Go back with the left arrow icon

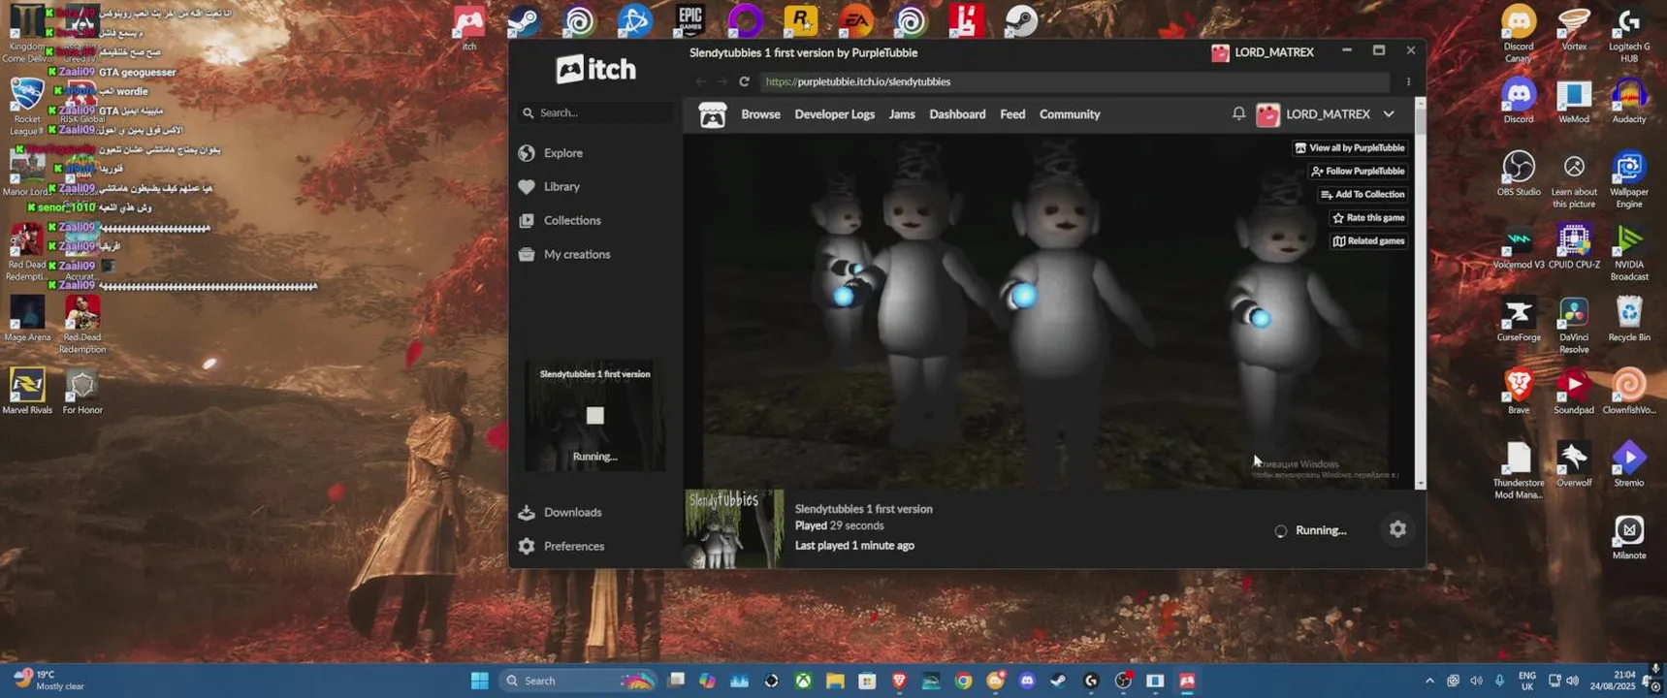700,81
